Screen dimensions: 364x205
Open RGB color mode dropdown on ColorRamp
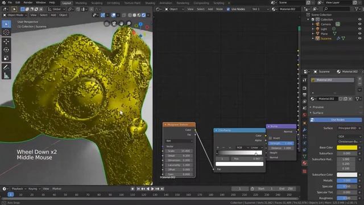point(242,147)
